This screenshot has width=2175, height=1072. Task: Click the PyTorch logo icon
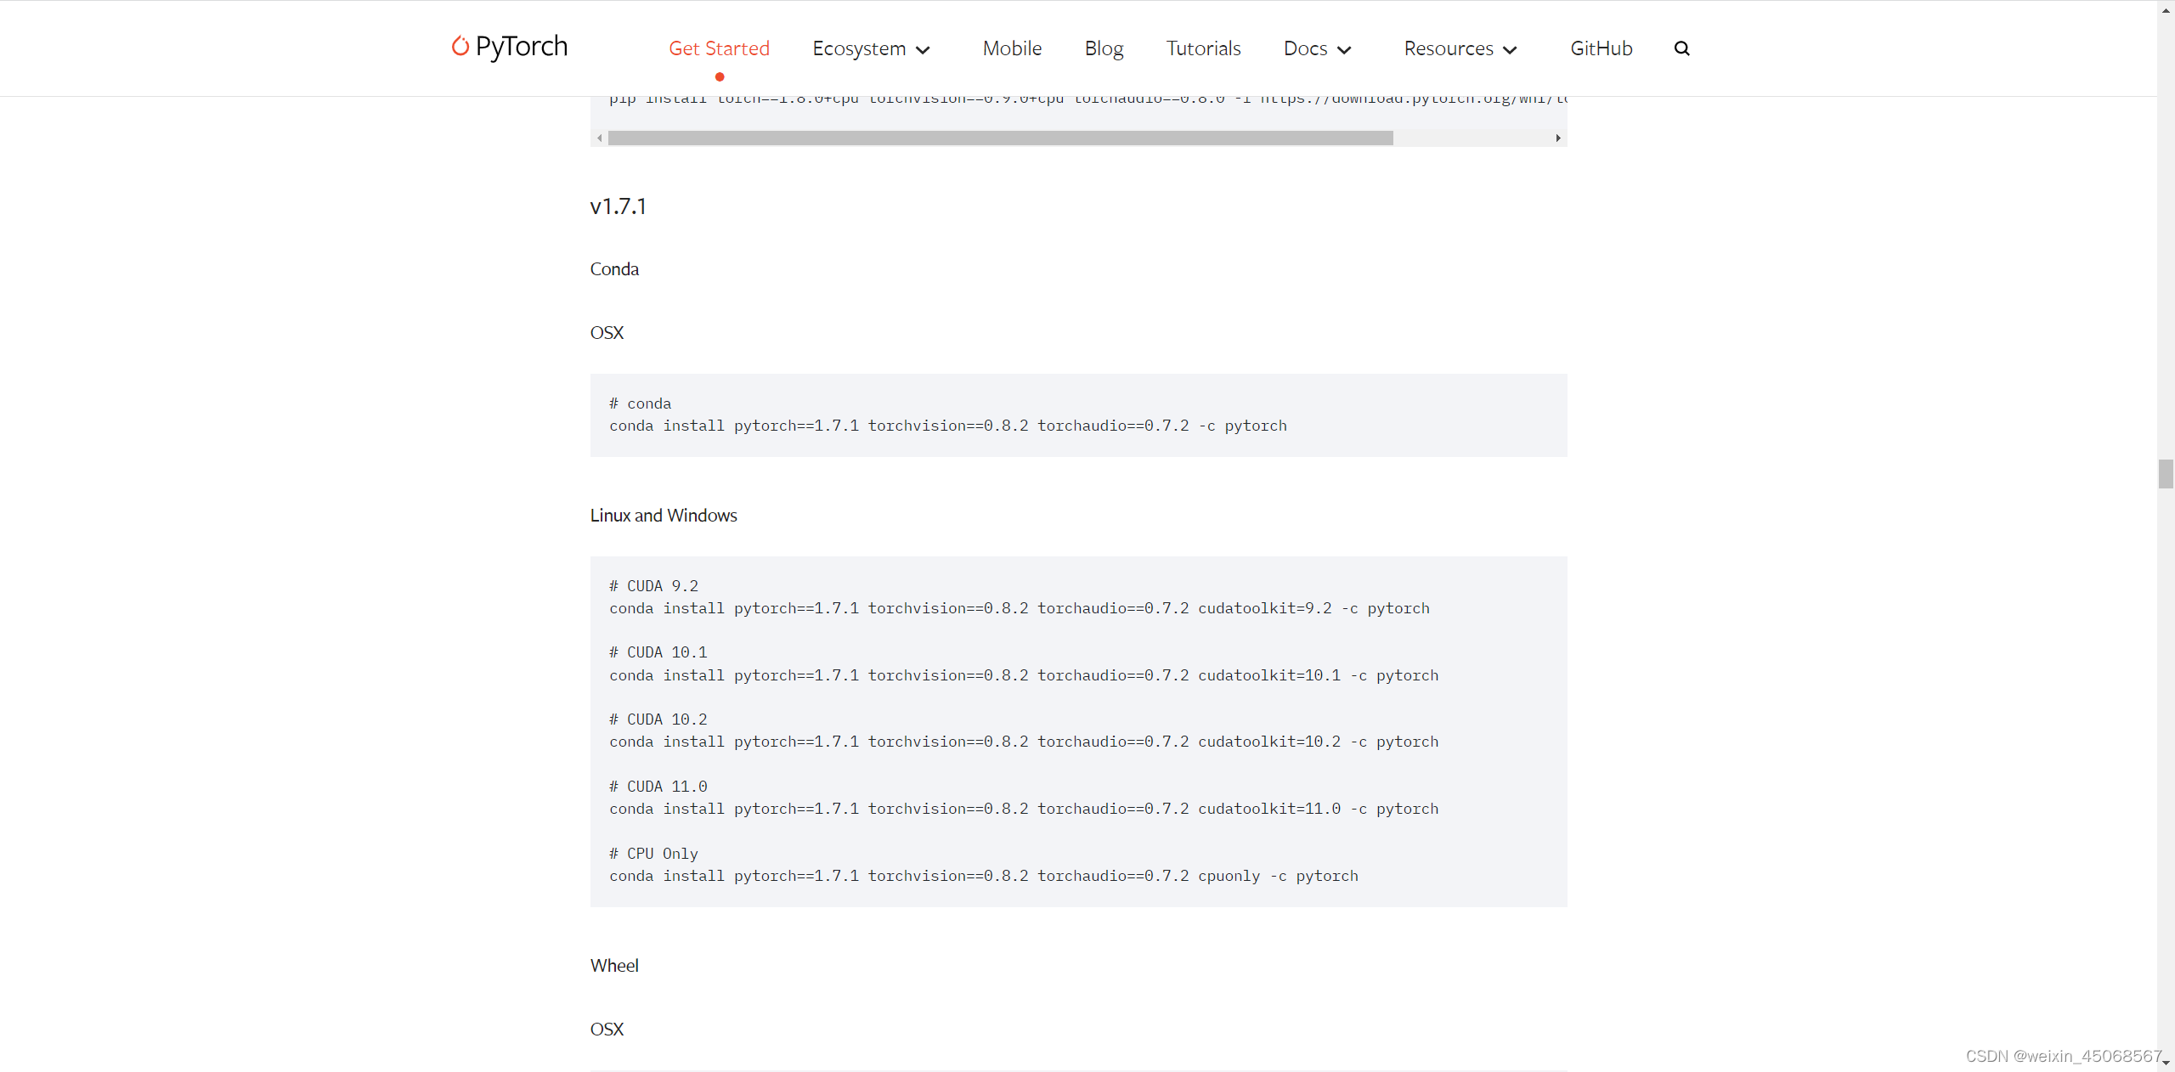(461, 47)
